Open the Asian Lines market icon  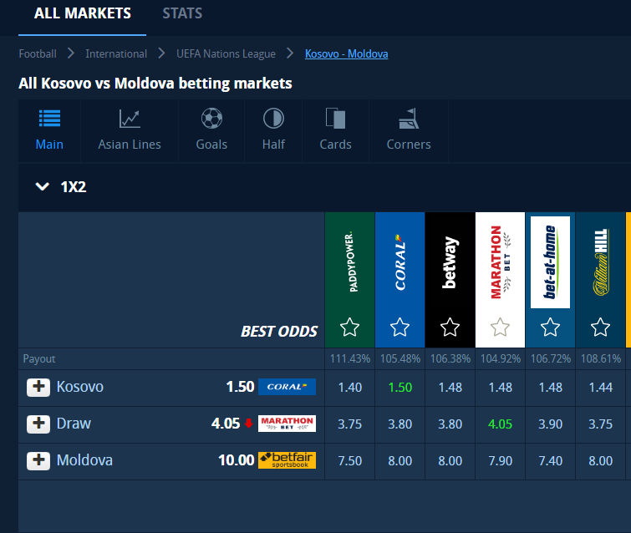click(130, 119)
